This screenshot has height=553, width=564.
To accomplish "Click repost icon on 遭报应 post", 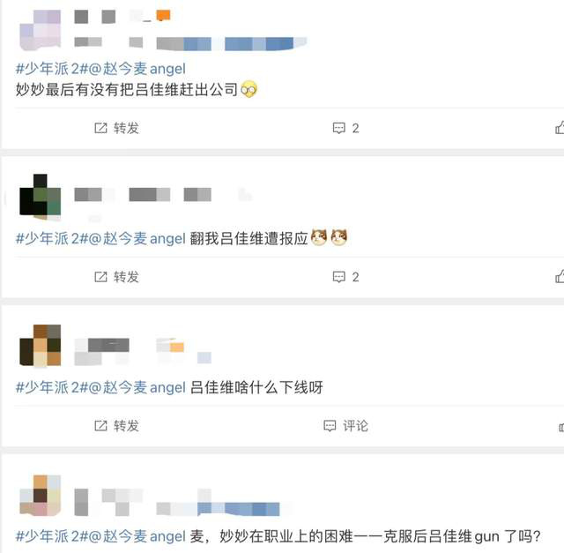I will pyautogui.click(x=100, y=277).
